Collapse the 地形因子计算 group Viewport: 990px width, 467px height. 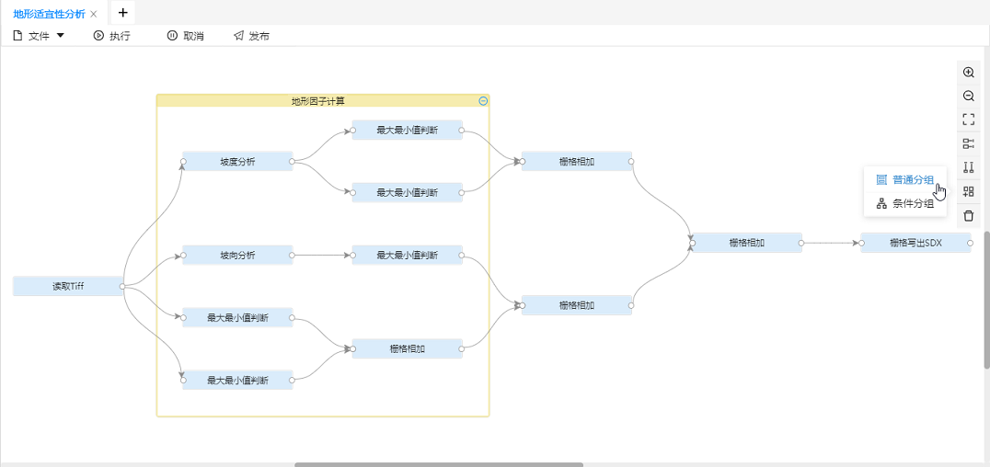483,101
